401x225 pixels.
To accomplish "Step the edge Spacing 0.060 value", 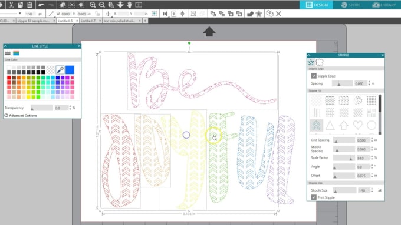I will point(369,83).
